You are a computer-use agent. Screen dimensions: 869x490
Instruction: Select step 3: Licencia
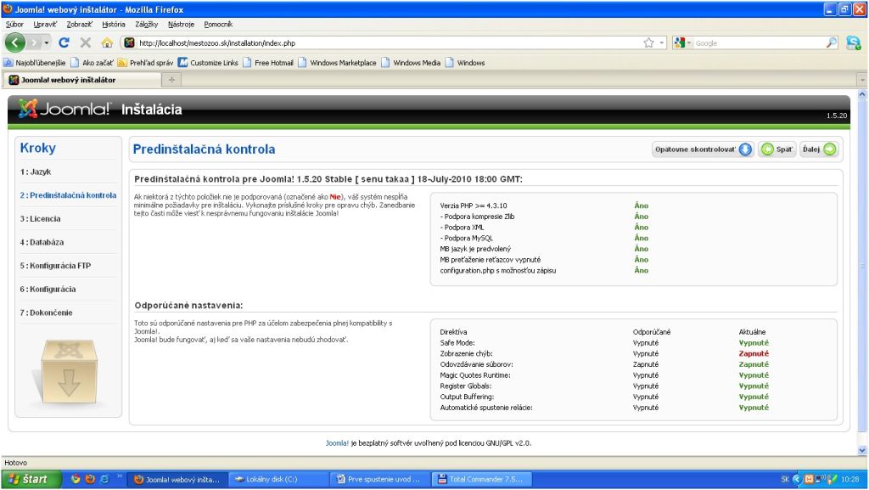tap(41, 218)
